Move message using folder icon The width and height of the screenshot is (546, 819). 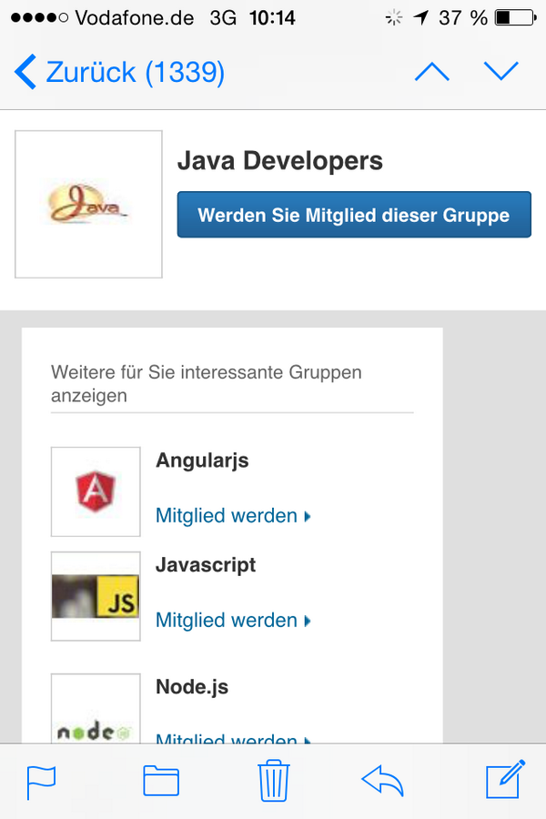(x=161, y=781)
